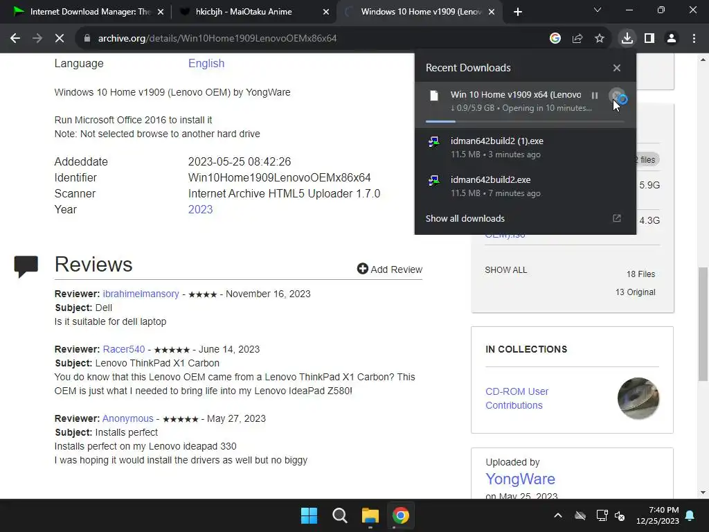Click the Chrome taskbar icon
The width and height of the screenshot is (709, 532).
coord(401,515)
